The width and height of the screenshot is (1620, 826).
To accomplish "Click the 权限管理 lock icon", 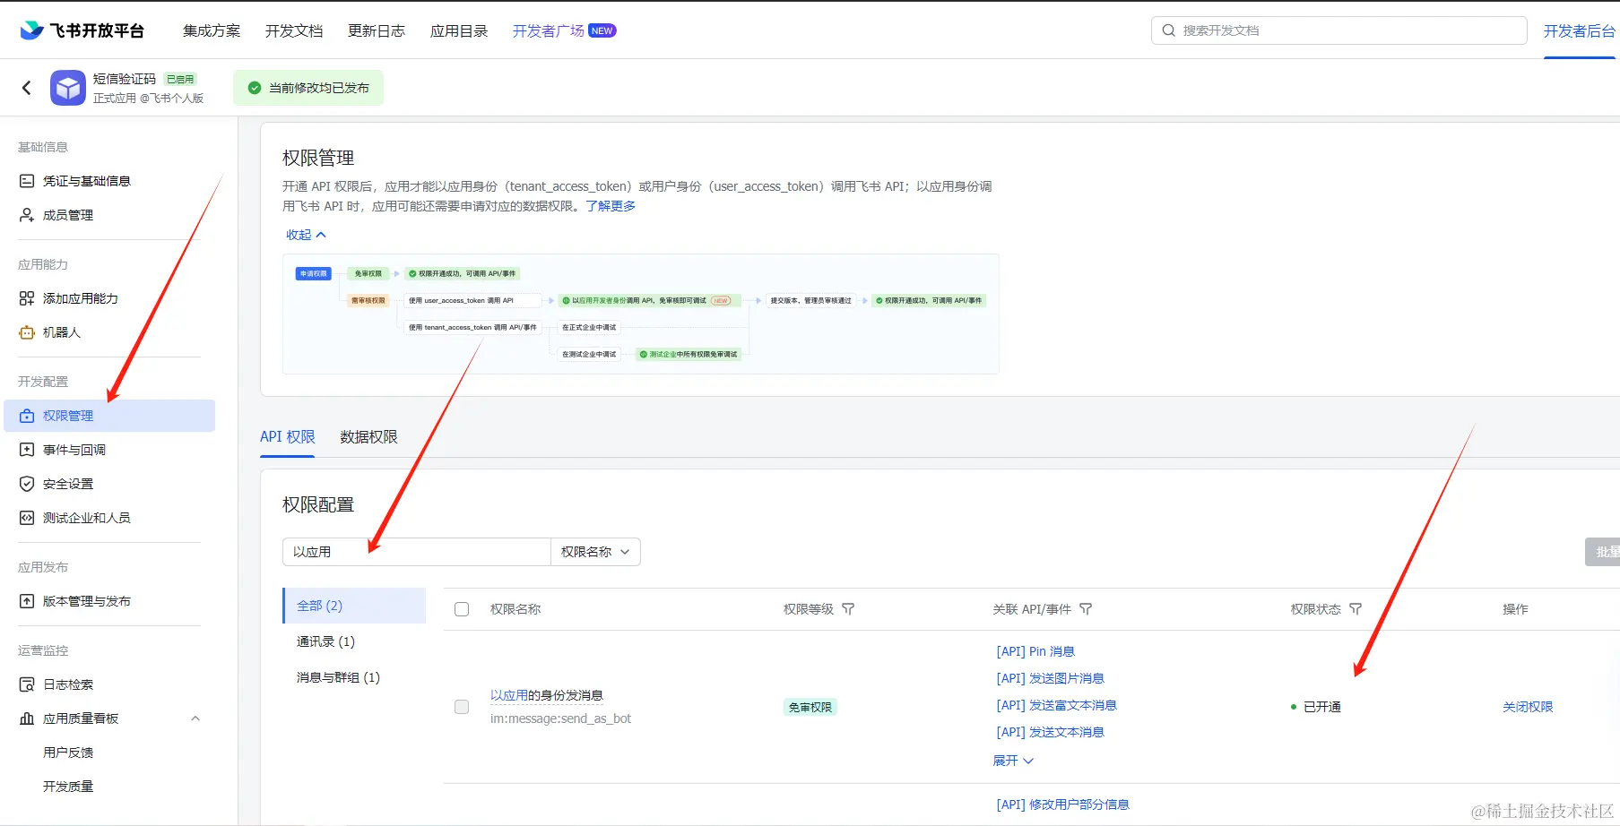I will point(27,416).
